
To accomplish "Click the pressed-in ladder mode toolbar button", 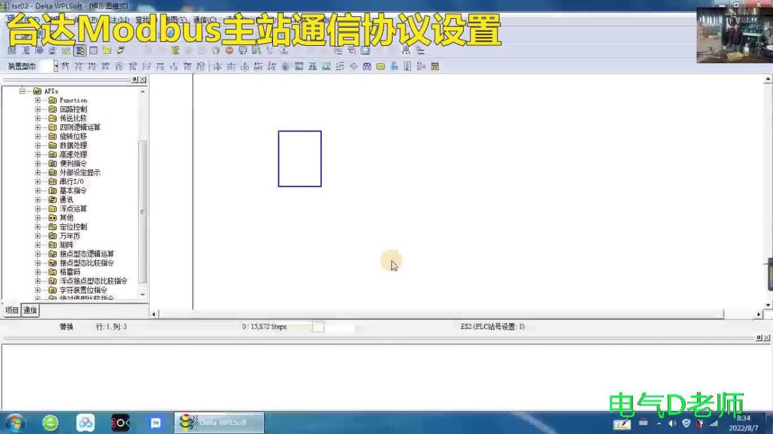I will coord(80,50).
